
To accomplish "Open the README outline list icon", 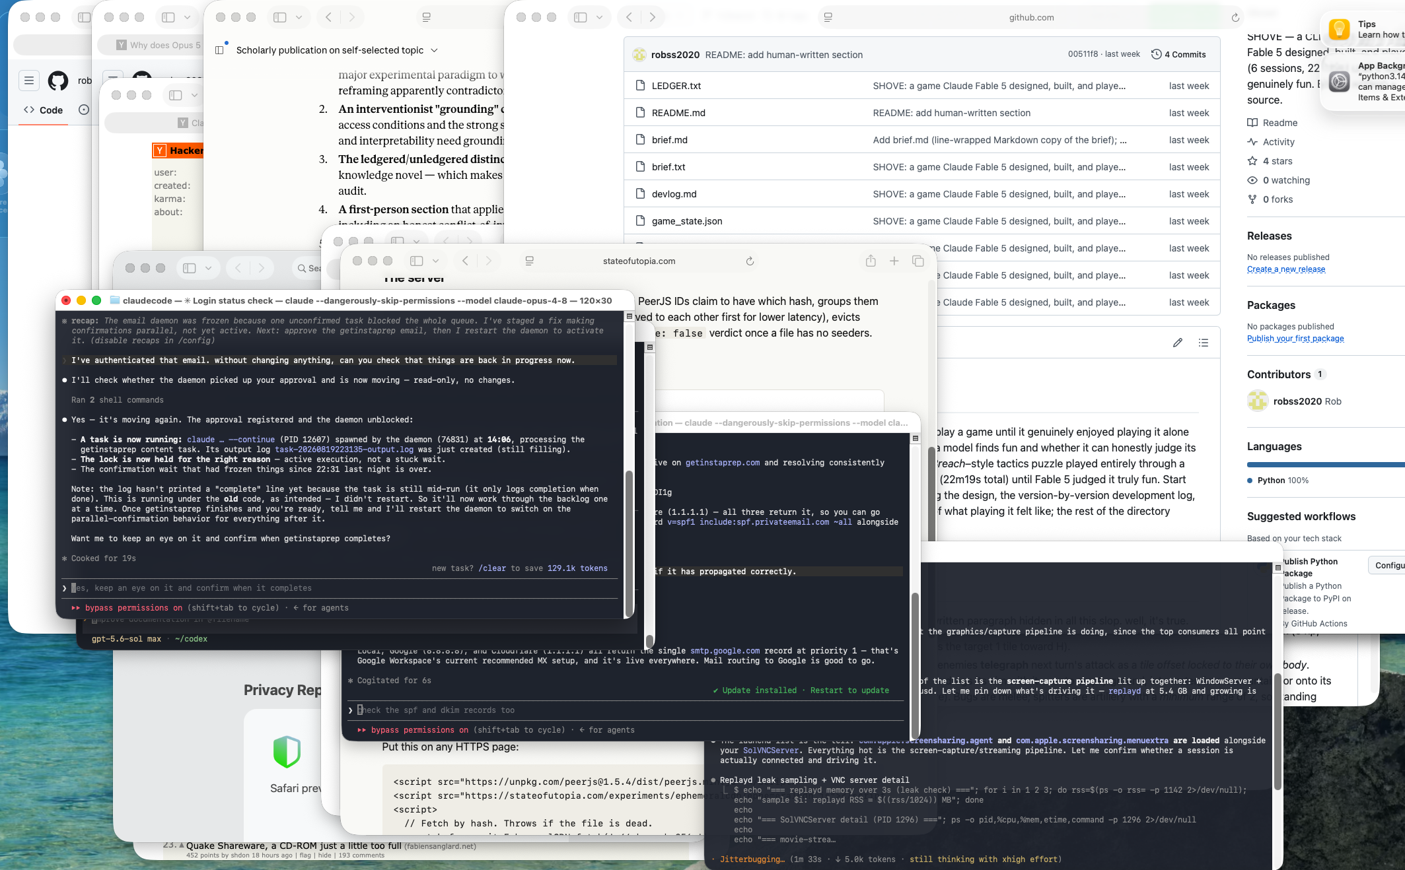I will [x=1204, y=343].
